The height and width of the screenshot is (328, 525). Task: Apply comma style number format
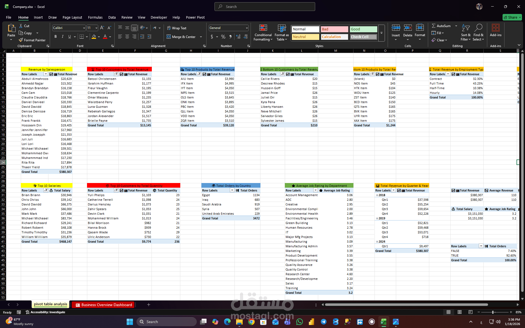230,37
